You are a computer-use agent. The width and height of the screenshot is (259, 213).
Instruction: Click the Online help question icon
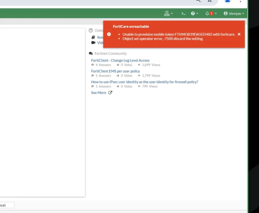point(91,31)
